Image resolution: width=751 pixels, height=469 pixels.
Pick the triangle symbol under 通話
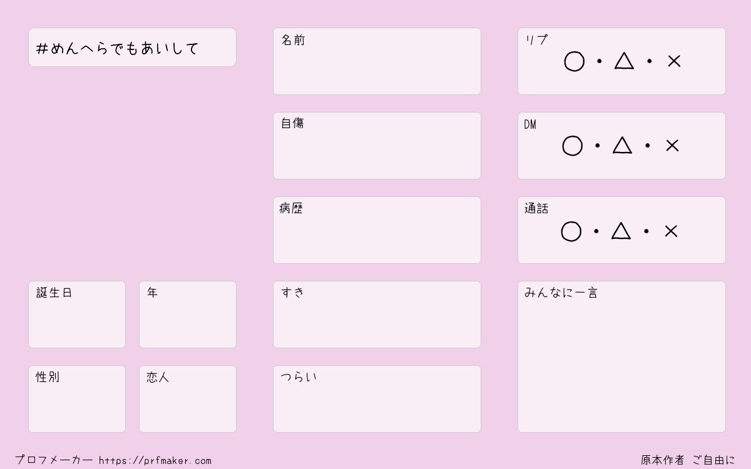tap(621, 231)
